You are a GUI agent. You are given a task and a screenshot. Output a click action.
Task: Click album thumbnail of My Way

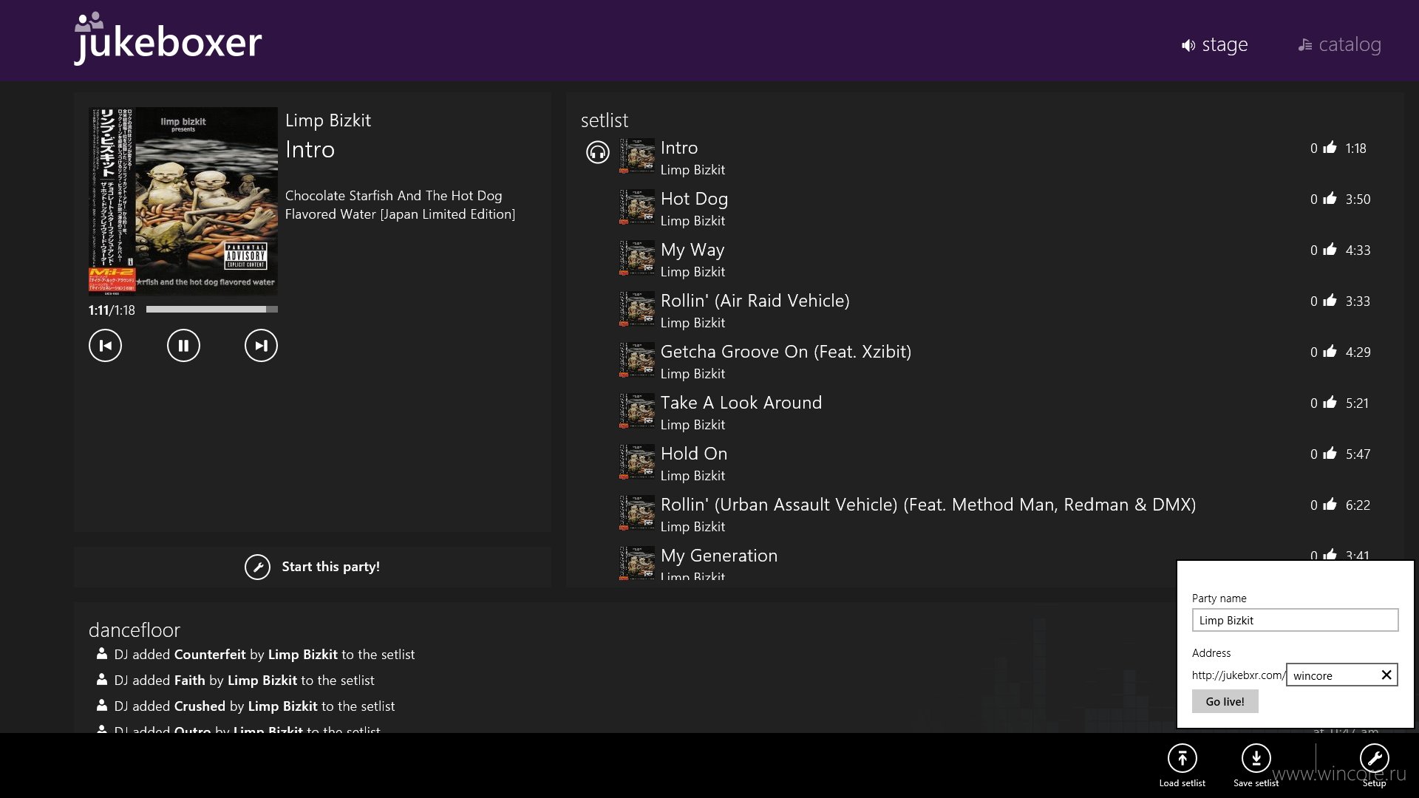tap(637, 258)
